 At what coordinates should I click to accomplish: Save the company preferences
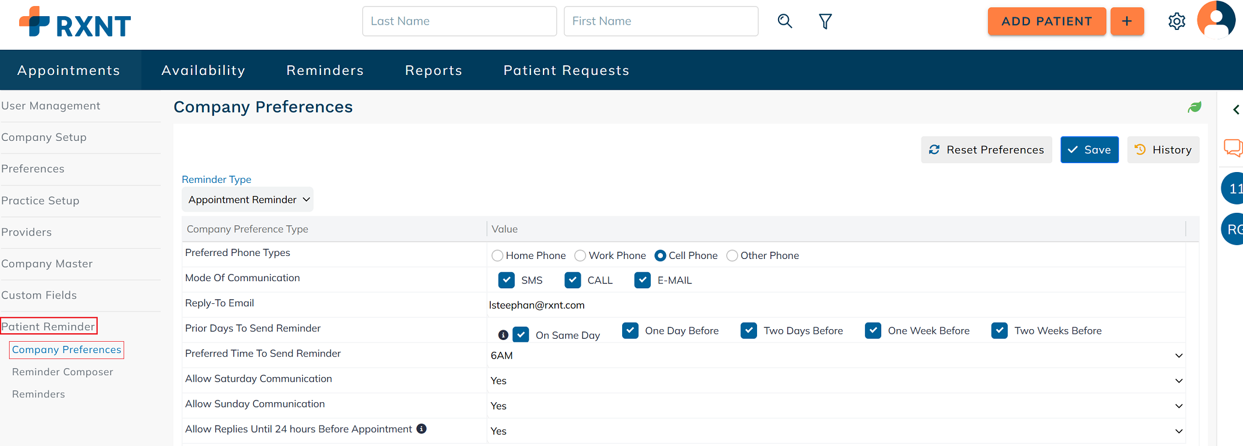1089,150
